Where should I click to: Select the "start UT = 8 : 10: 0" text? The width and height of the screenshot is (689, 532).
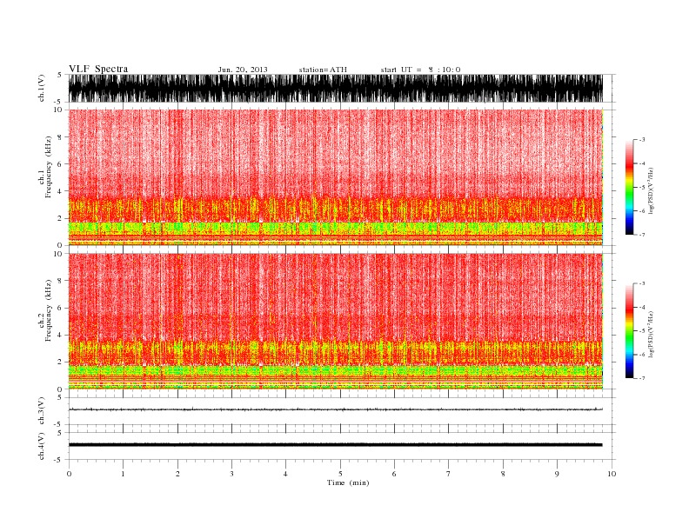tap(420, 70)
